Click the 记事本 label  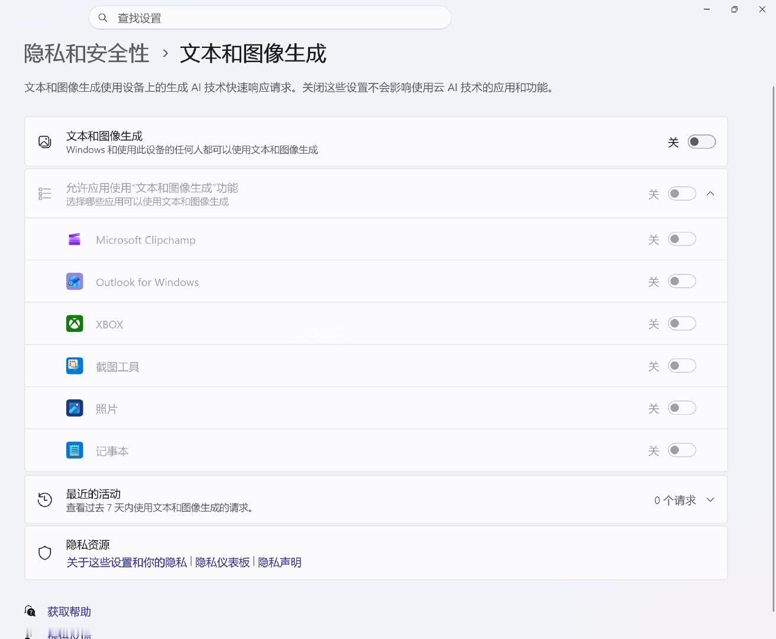pyautogui.click(x=112, y=451)
